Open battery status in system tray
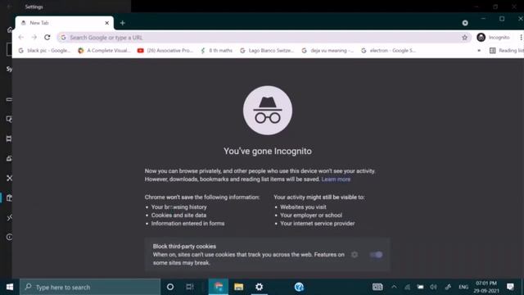 point(420,287)
